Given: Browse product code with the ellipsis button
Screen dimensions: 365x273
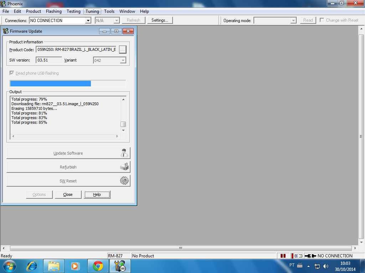Looking at the screenshot, I should [x=123, y=50].
